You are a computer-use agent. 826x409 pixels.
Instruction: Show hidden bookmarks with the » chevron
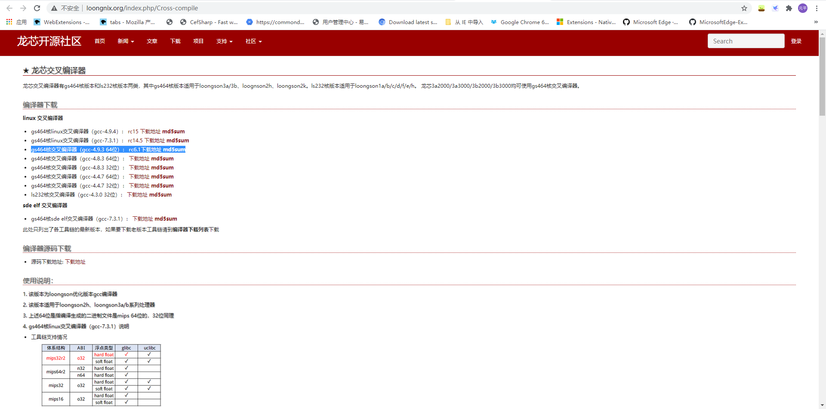(x=816, y=22)
